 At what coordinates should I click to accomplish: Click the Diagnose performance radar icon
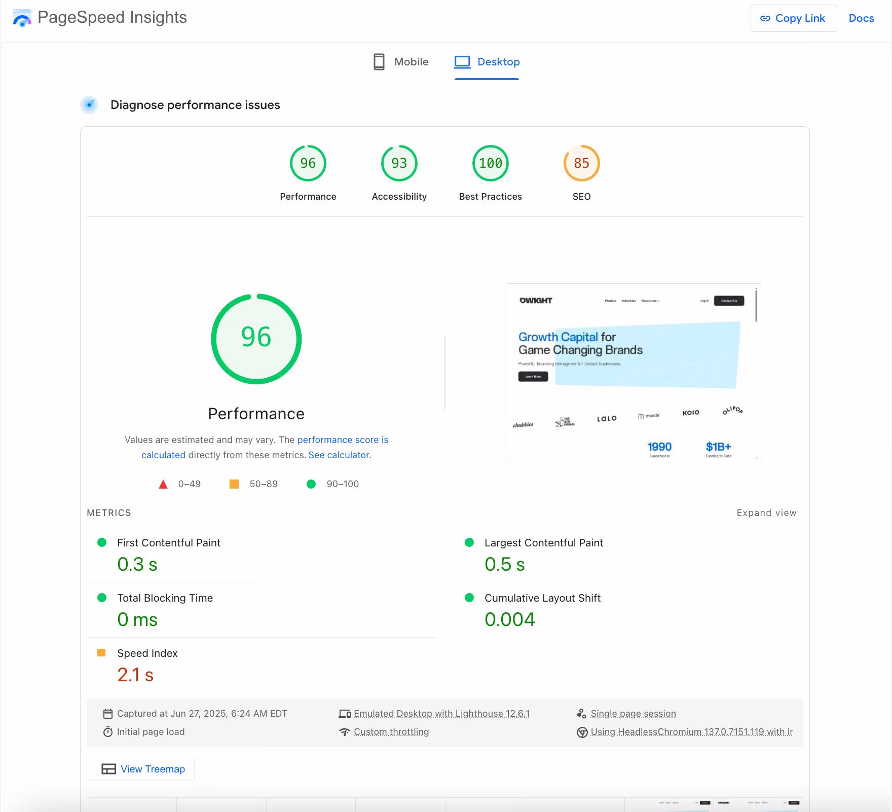click(90, 105)
